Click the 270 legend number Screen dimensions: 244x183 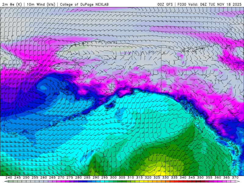pyautogui.click(x=61, y=178)
